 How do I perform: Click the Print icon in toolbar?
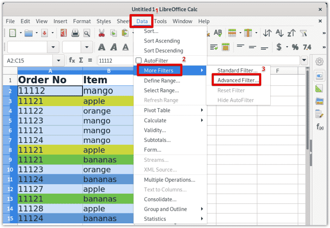75,33
